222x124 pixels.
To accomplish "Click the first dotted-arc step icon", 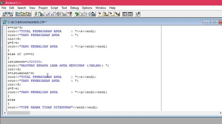I will tap(47, 14).
